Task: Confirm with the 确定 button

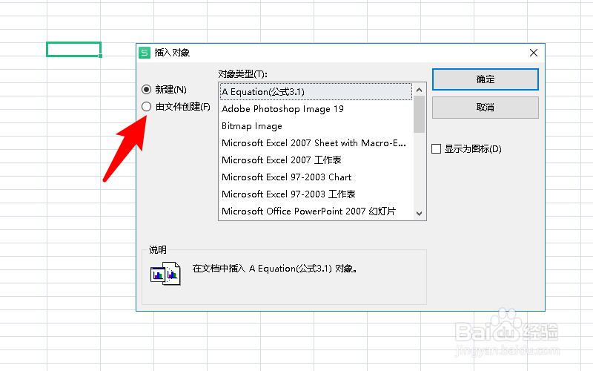Action: [486, 79]
